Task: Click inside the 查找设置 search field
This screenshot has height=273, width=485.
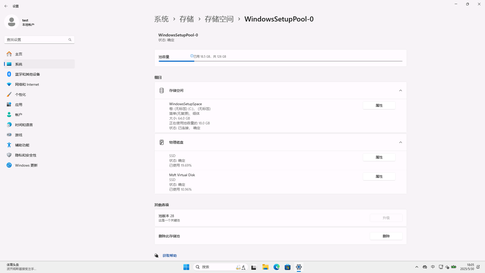Action: pos(39,40)
